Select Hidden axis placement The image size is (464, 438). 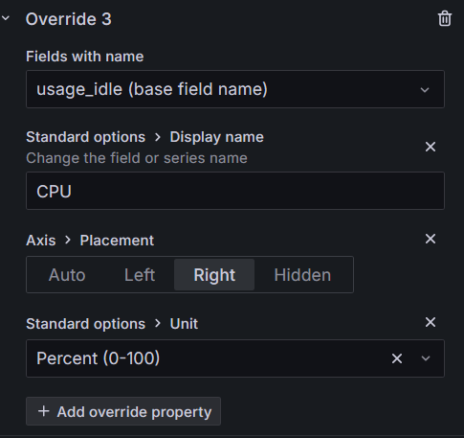coord(302,275)
